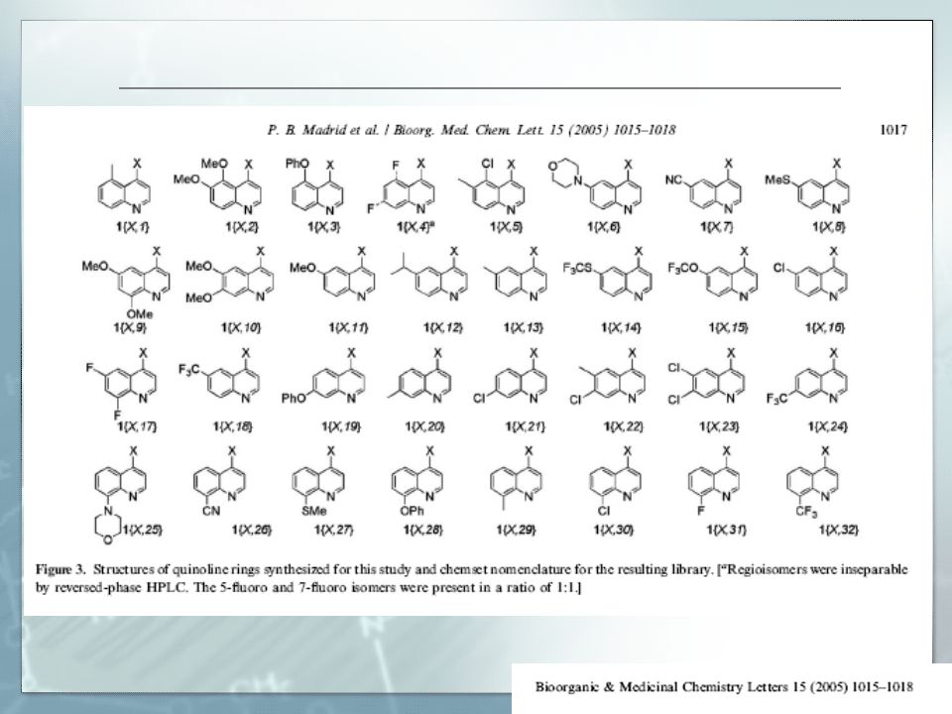
Task: Click the F3CS substituent on structure 1{X,14}
Action: coord(577,268)
